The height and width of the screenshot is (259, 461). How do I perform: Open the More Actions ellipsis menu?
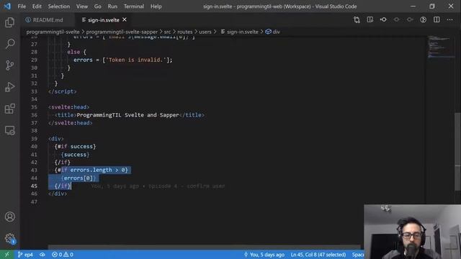point(449,19)
